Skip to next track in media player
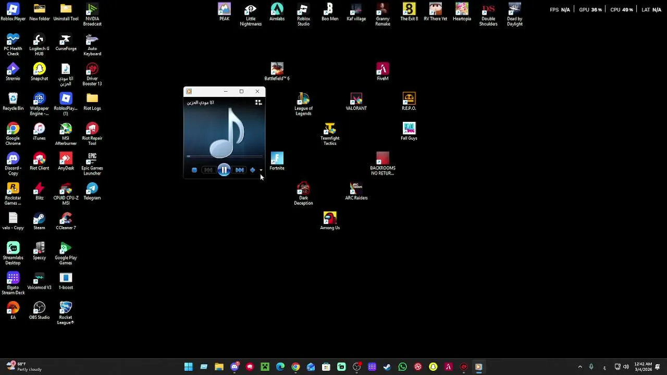 point(239,170)
